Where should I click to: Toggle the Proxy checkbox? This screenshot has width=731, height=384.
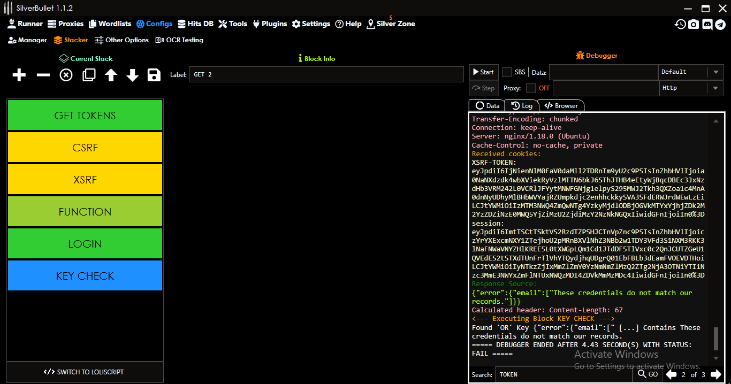coord(531,88)
